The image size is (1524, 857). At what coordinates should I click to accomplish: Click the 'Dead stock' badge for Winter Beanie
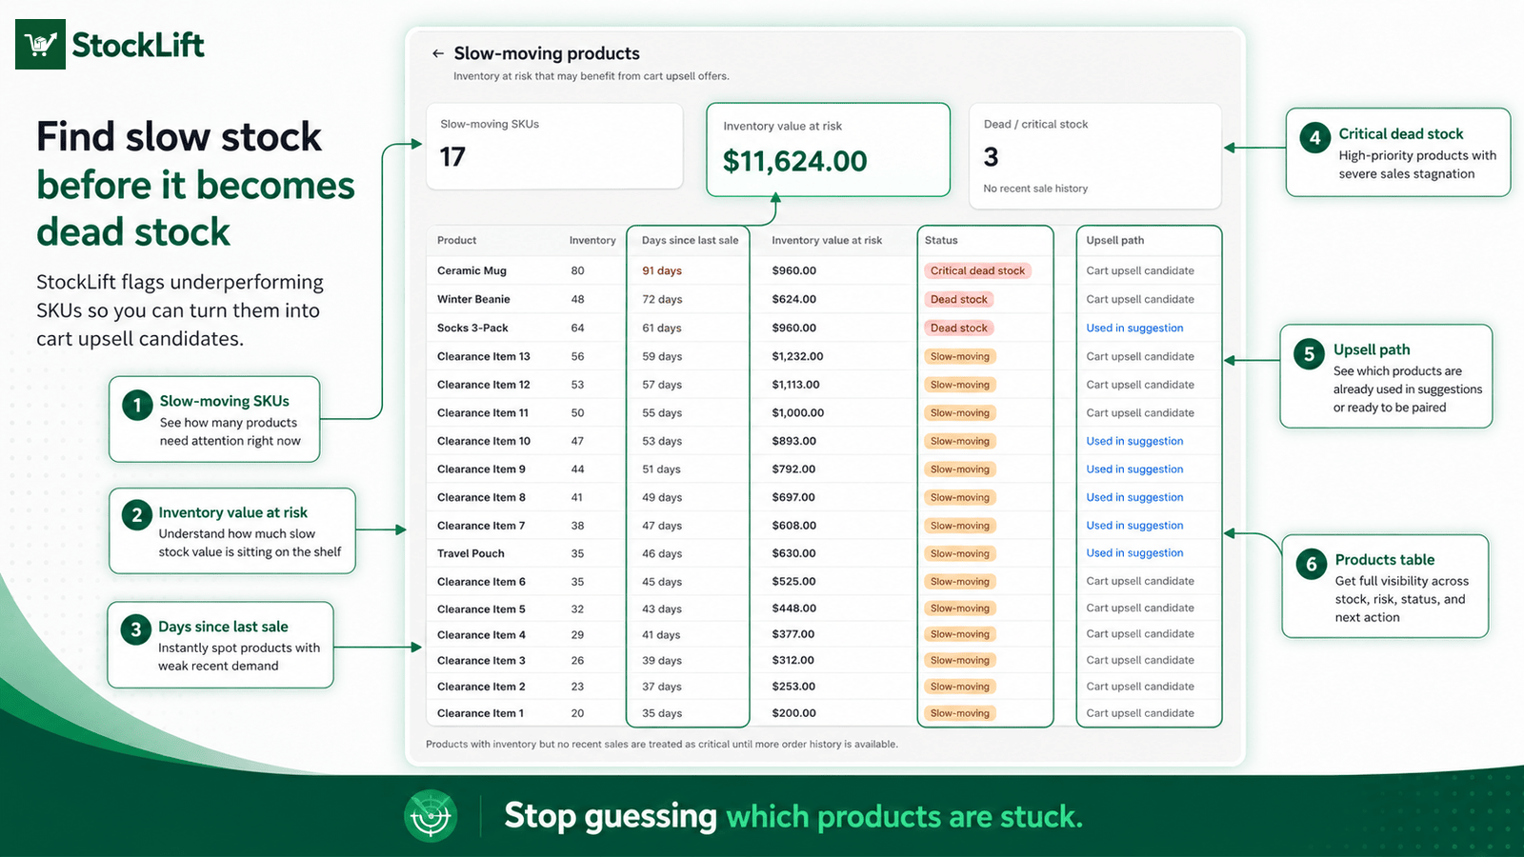pos(959,299)
